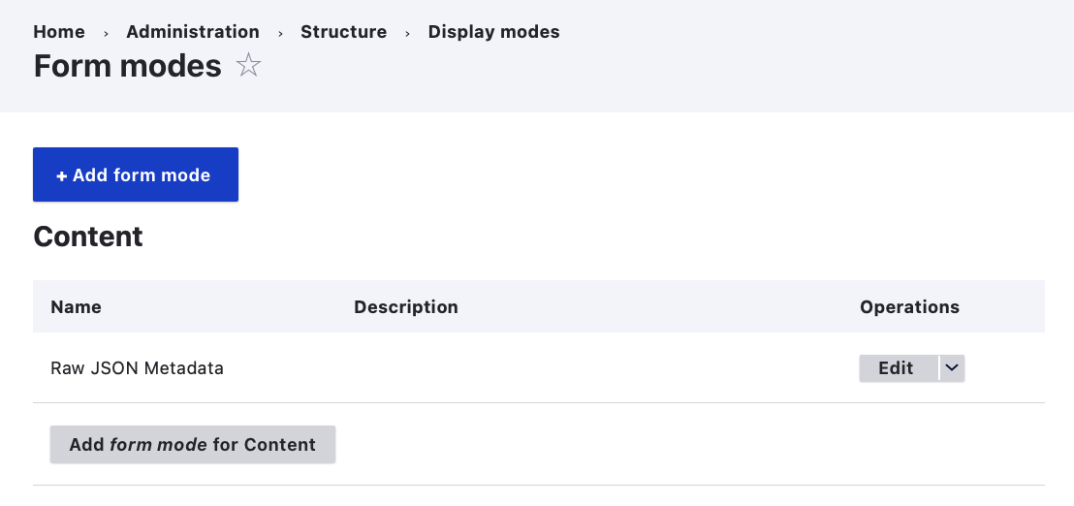1074x506 pixels.
Task: Navigate to the Structure breadcrumb
Action: (x=343, y=32)
